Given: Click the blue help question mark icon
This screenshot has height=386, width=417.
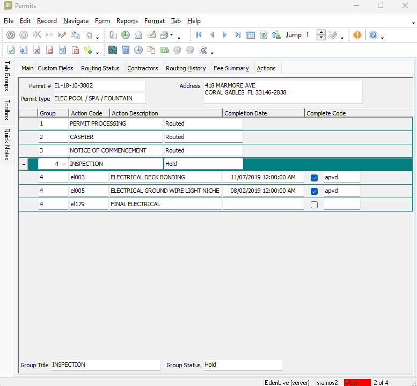Looking at the screenshot, I should 373,35.
